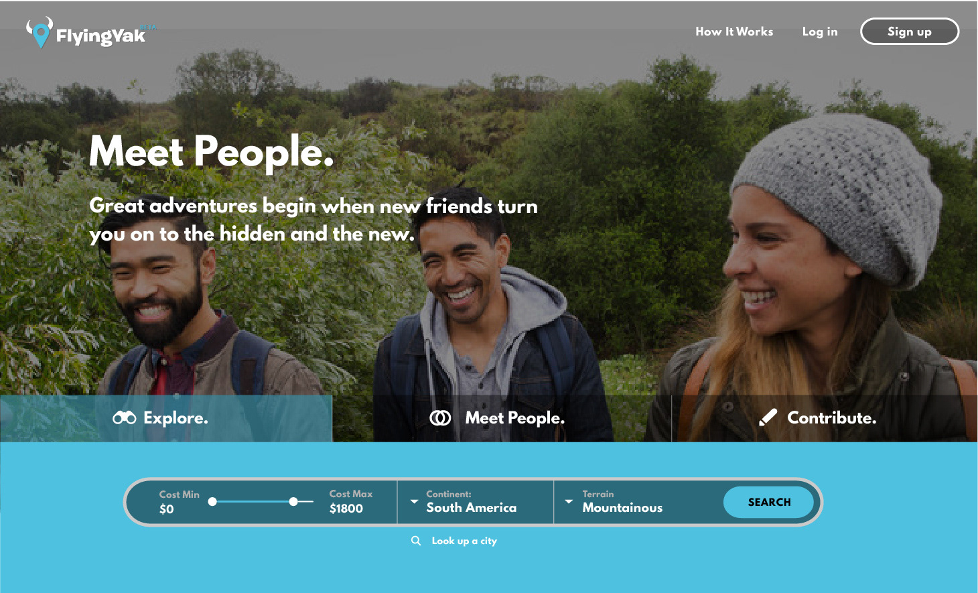This screenshot has height=593, width=978.
Task: Click the FlyingYak map pin logo icon
Action: [x=40, y=32]
